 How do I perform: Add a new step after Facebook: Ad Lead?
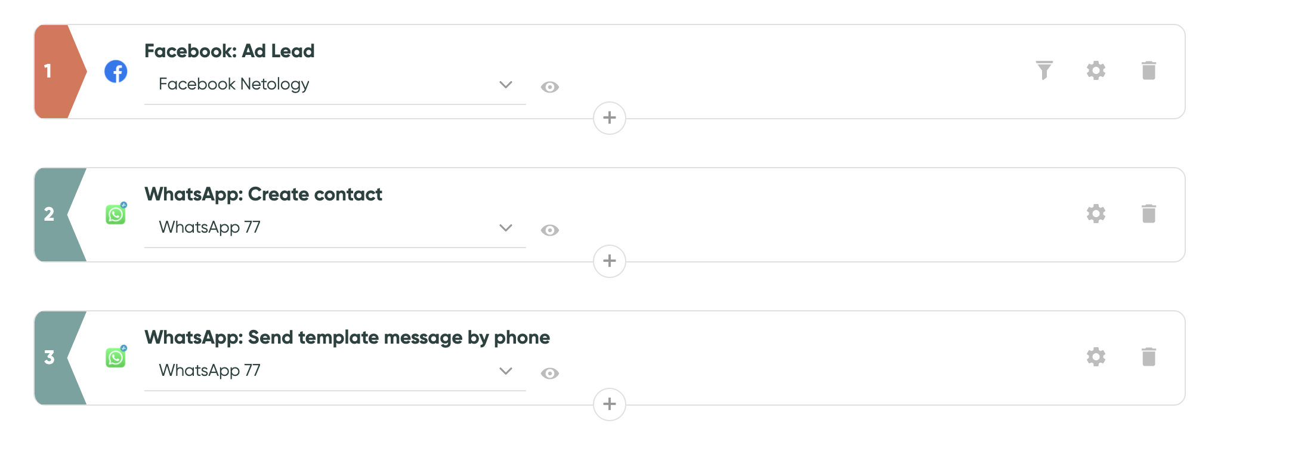tap(610, 118)
